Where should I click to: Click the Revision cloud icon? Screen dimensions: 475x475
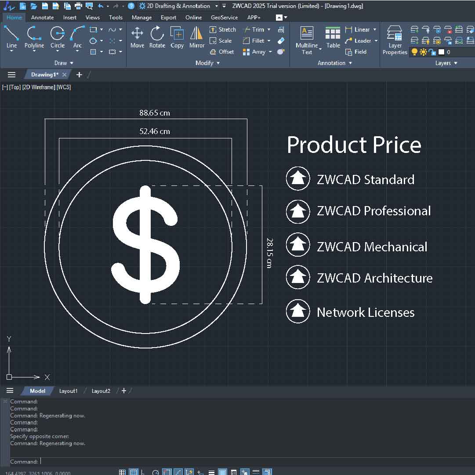tap(112, 52)
